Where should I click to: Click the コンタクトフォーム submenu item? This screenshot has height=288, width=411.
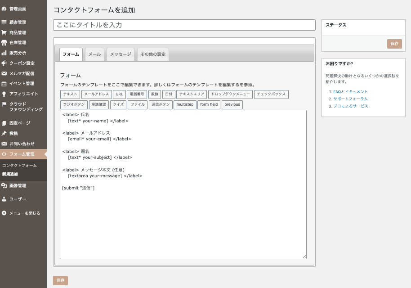(20, 166)
